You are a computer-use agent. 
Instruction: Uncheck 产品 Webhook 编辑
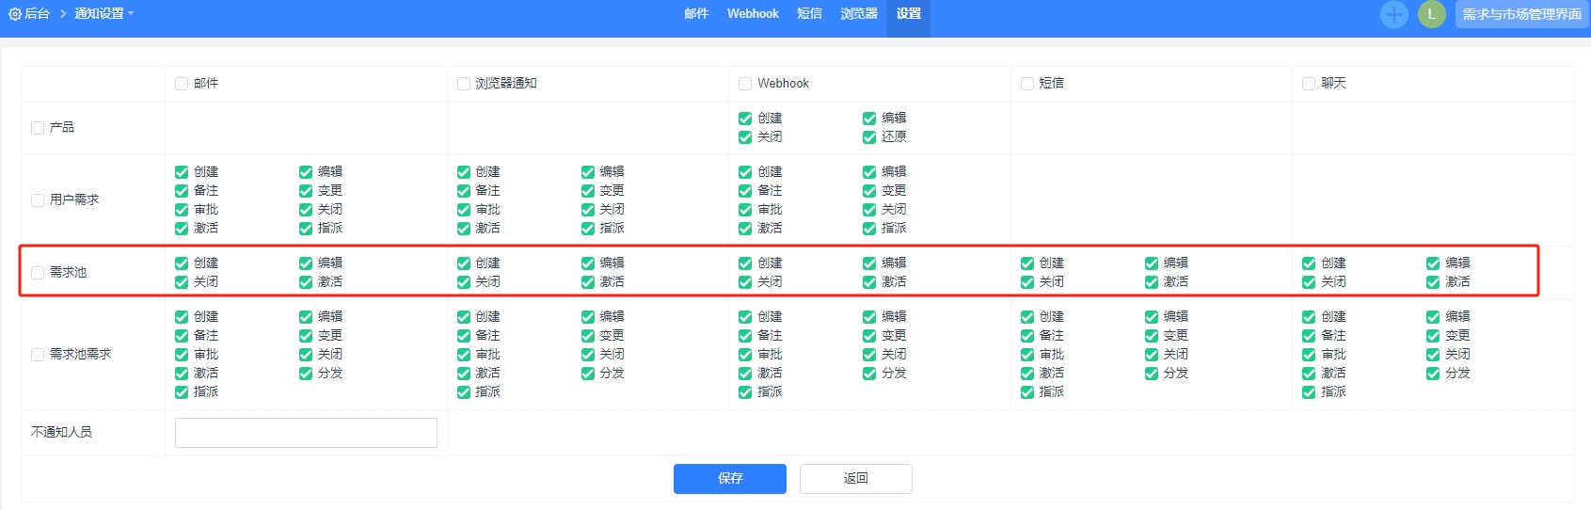pos(869,119)
